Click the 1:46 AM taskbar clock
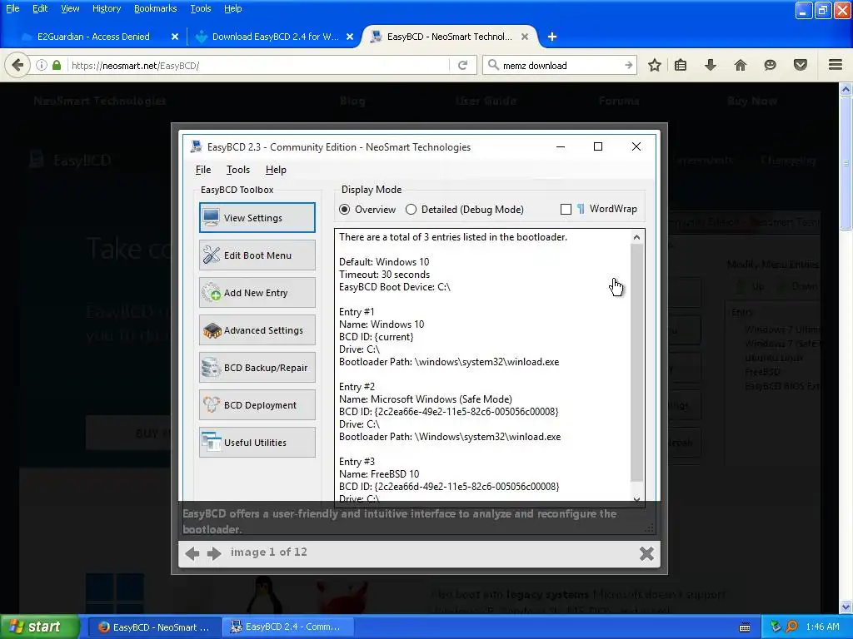 822,627
